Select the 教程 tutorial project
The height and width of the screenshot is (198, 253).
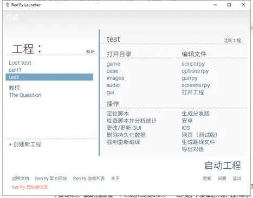pos(14,88)
